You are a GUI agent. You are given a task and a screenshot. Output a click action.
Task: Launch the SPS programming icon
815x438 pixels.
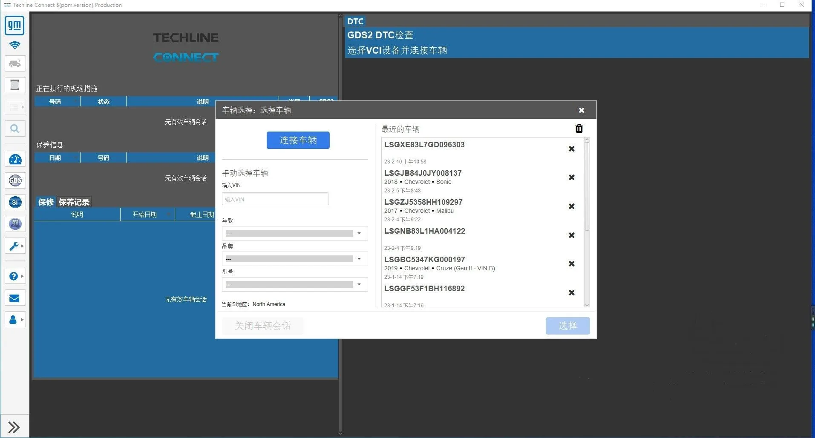tap(15, 223)
